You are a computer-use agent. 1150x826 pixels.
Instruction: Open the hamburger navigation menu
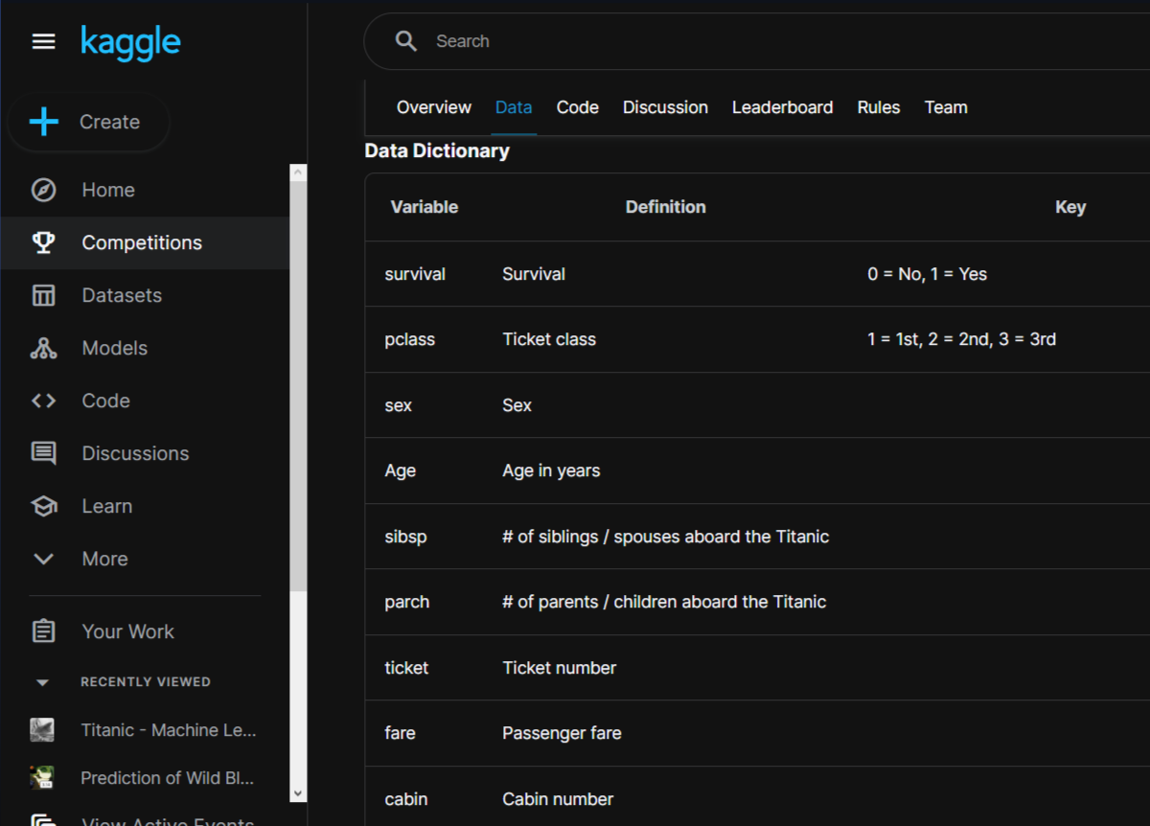click(43, 41)
